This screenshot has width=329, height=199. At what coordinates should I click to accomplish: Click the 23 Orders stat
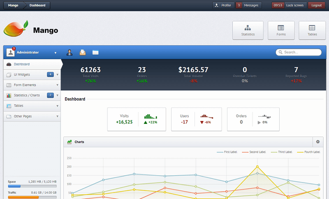click(142, 75)
